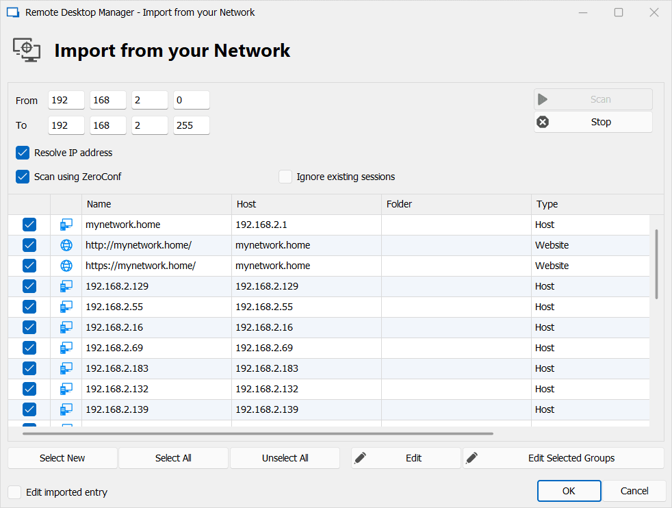
Task: Click the From third octet field 2
Action: [150, 101]
